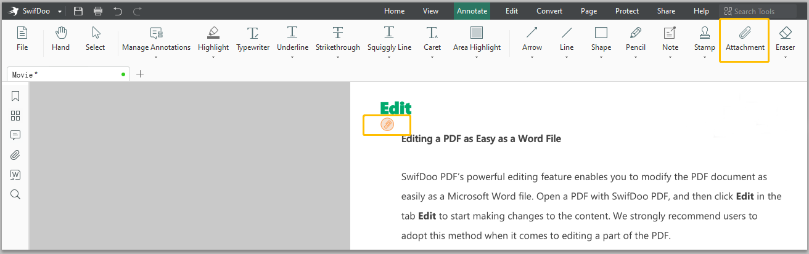
Task: Select the Annotate tab
Action: 472,11
